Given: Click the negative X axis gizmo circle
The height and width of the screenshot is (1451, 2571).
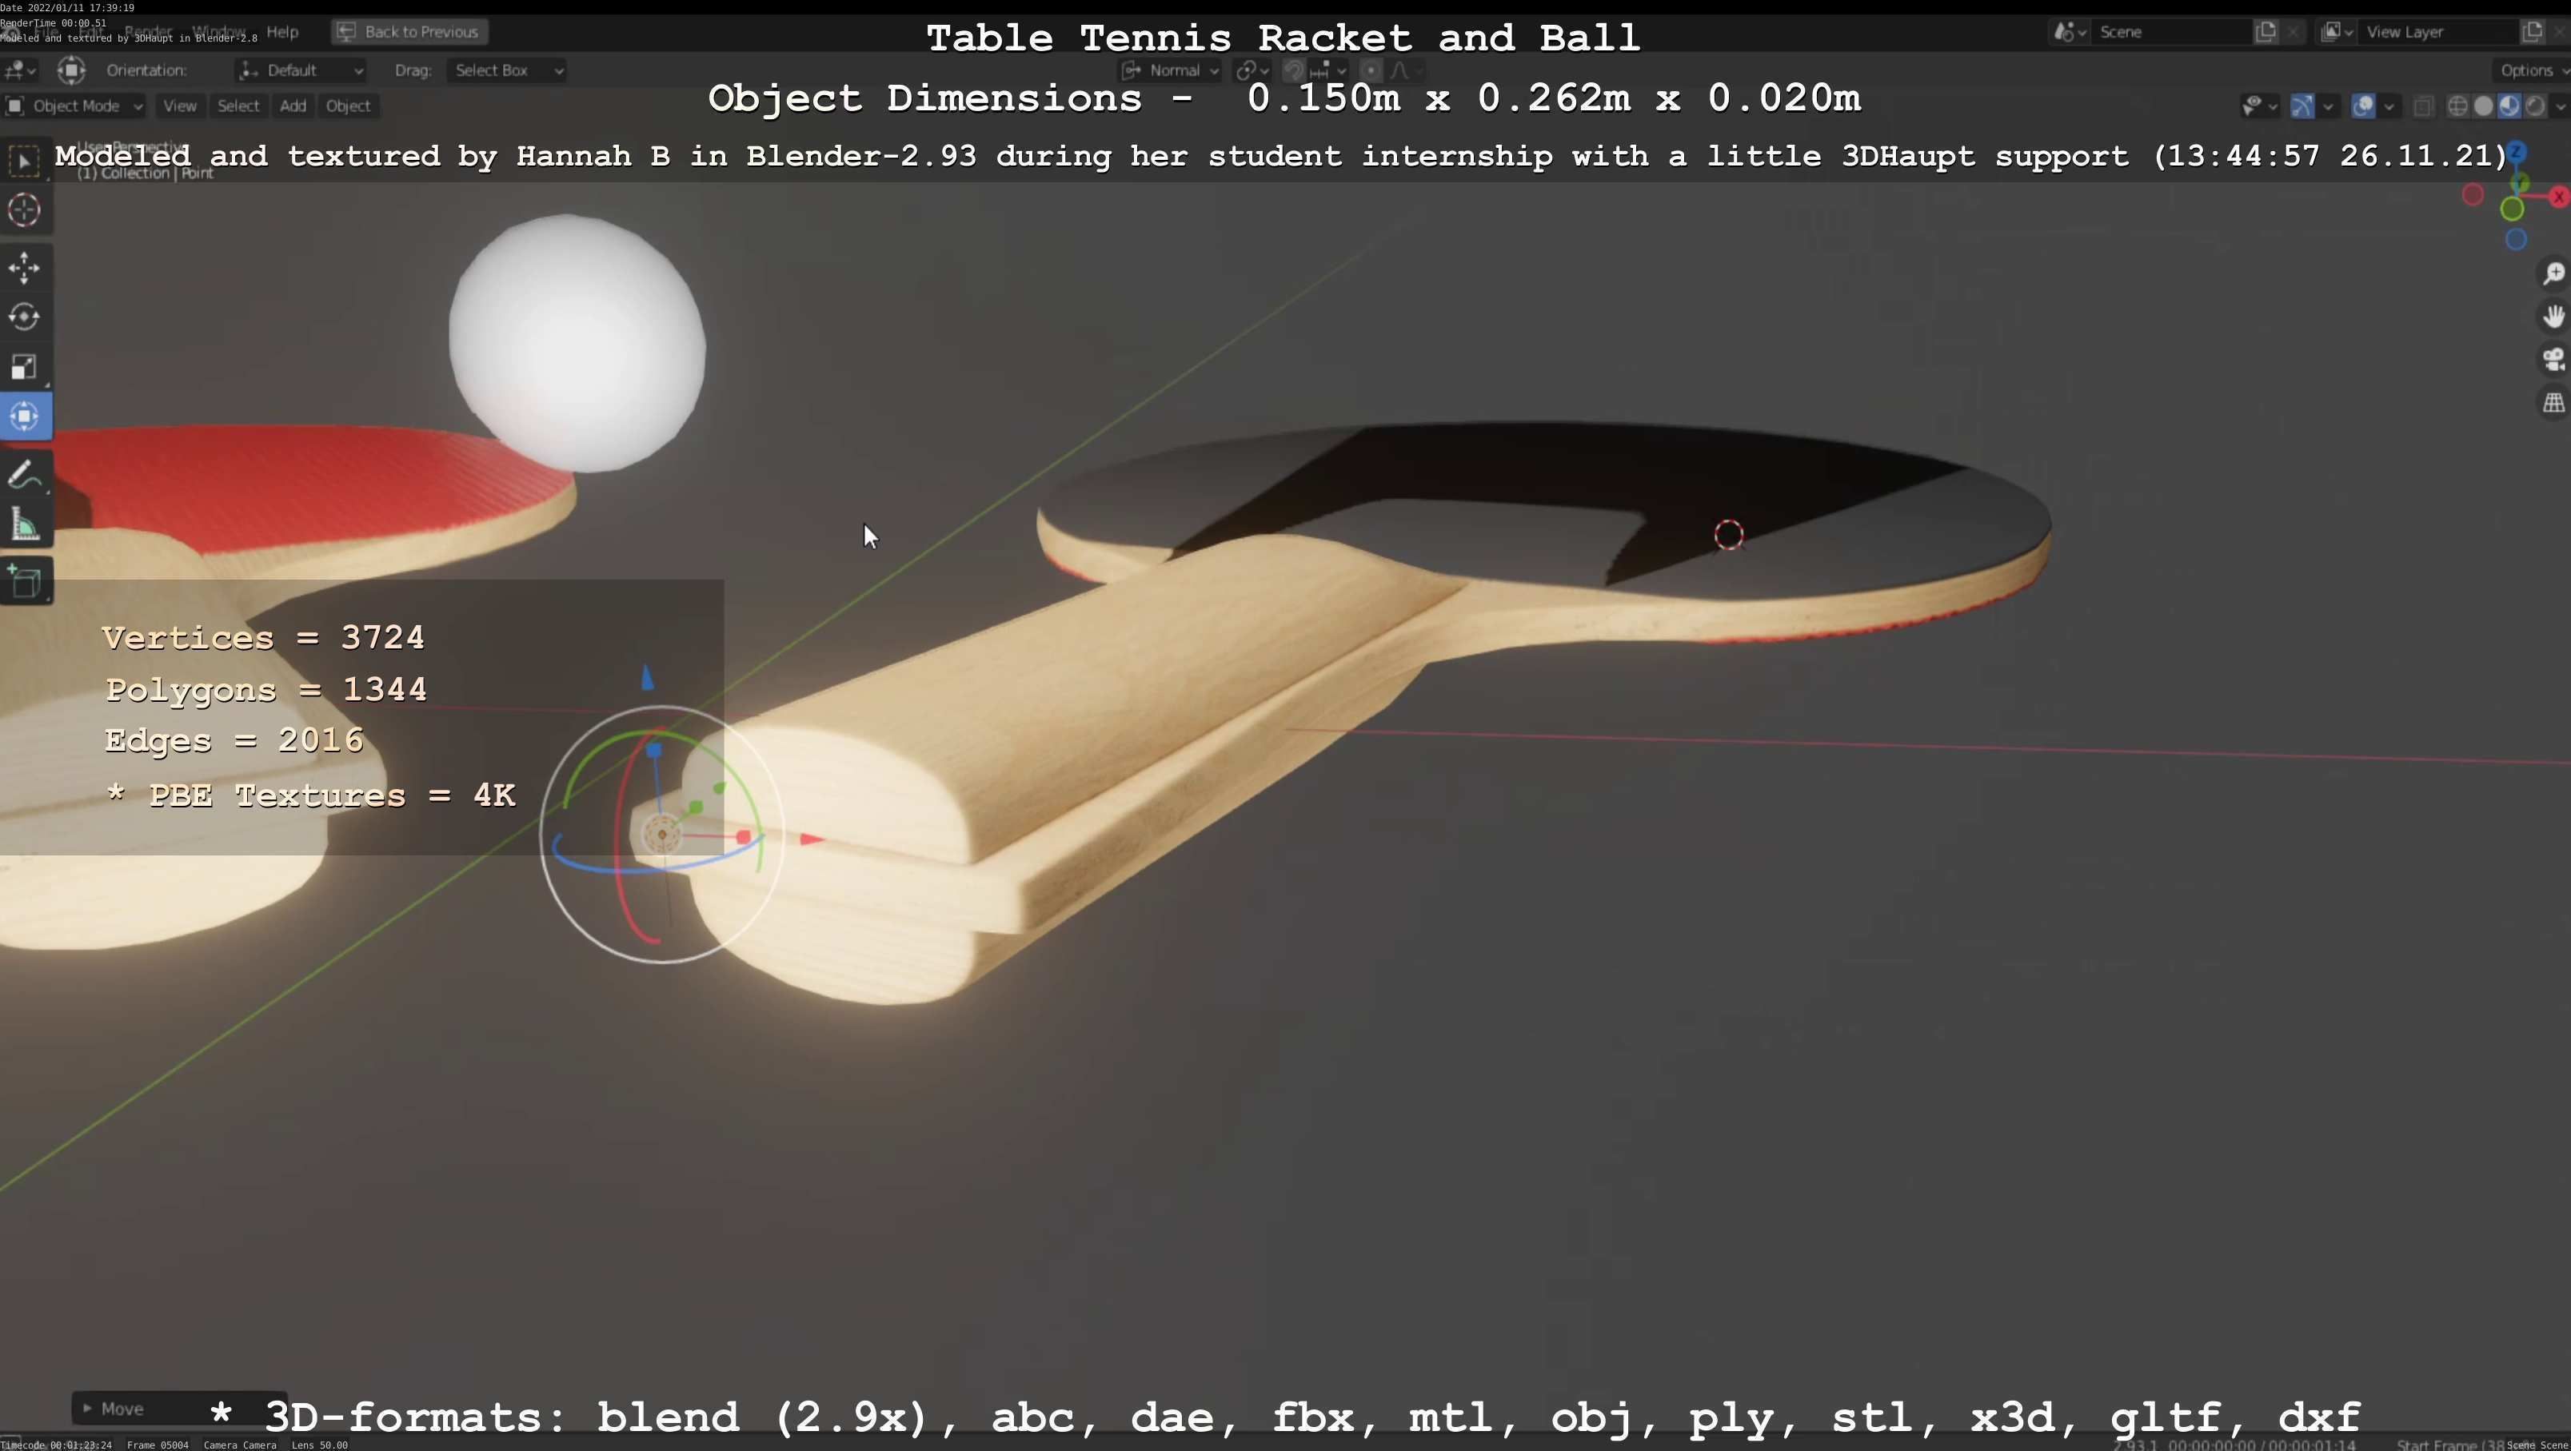Looking at the screenshot, I should [x=2473, y=196].
